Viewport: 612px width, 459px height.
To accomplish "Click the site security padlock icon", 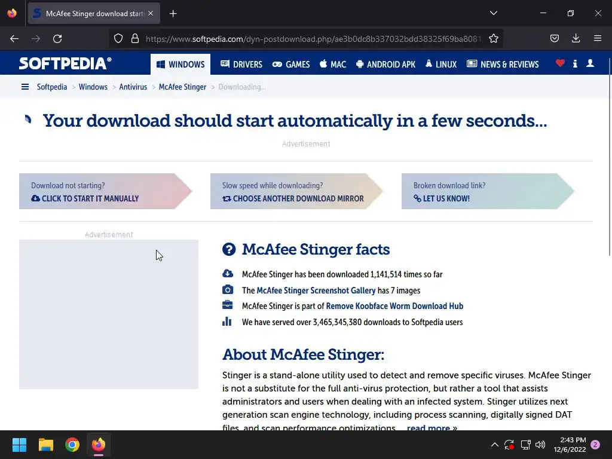I will point(135,38).
